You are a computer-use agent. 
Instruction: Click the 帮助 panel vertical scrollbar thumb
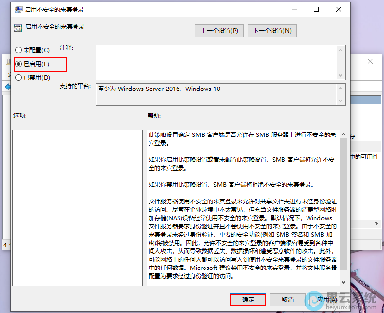coord(343,203)
